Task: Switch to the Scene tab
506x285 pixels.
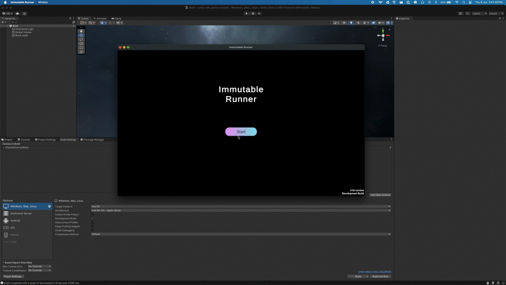Action: coord(83,18)
